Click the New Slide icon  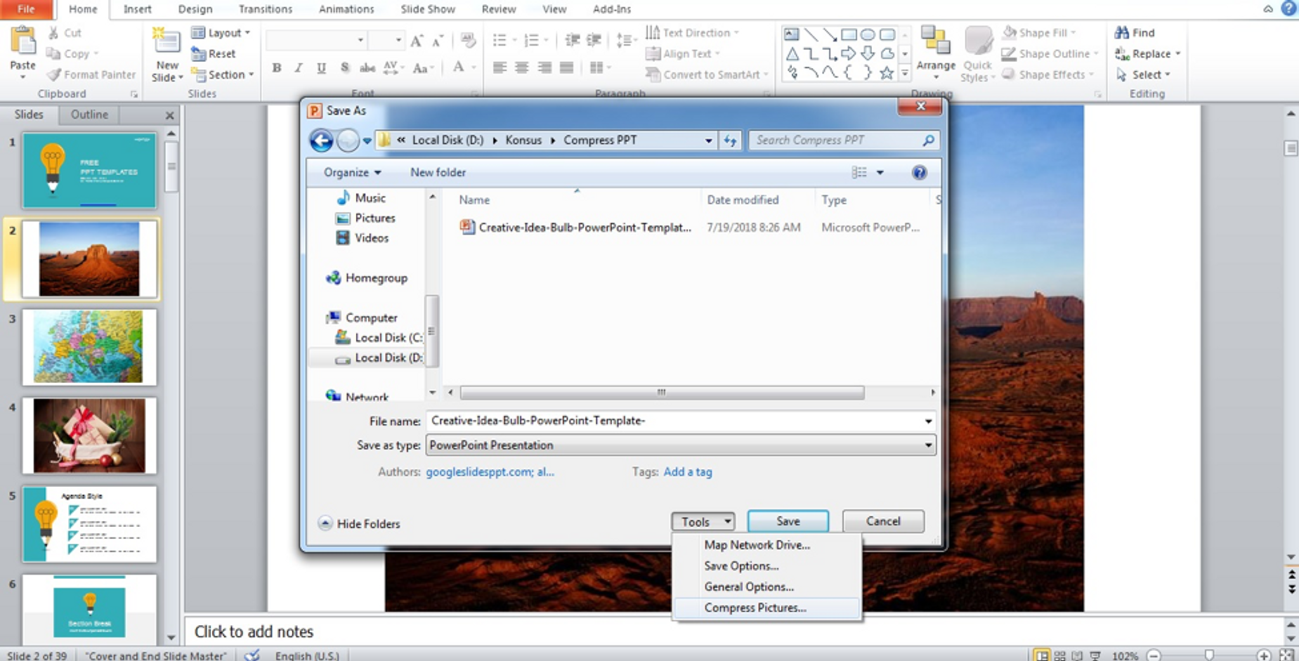[167, 42]
